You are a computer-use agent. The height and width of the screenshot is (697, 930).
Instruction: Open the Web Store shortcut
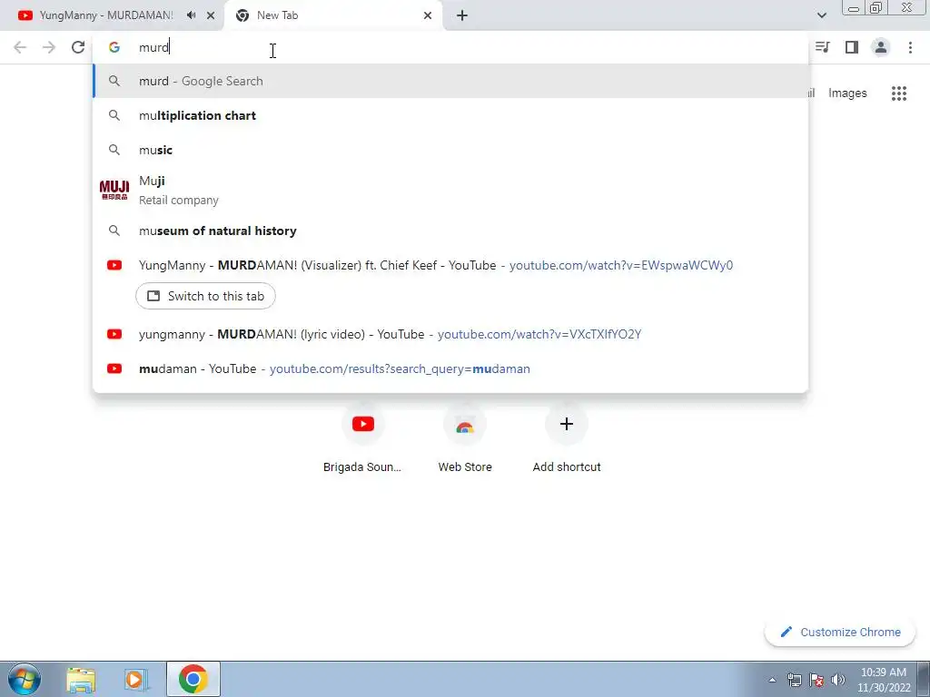pyautogui.click(x=465, y=438)
